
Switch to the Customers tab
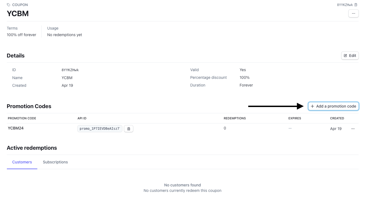click(22, 162)
